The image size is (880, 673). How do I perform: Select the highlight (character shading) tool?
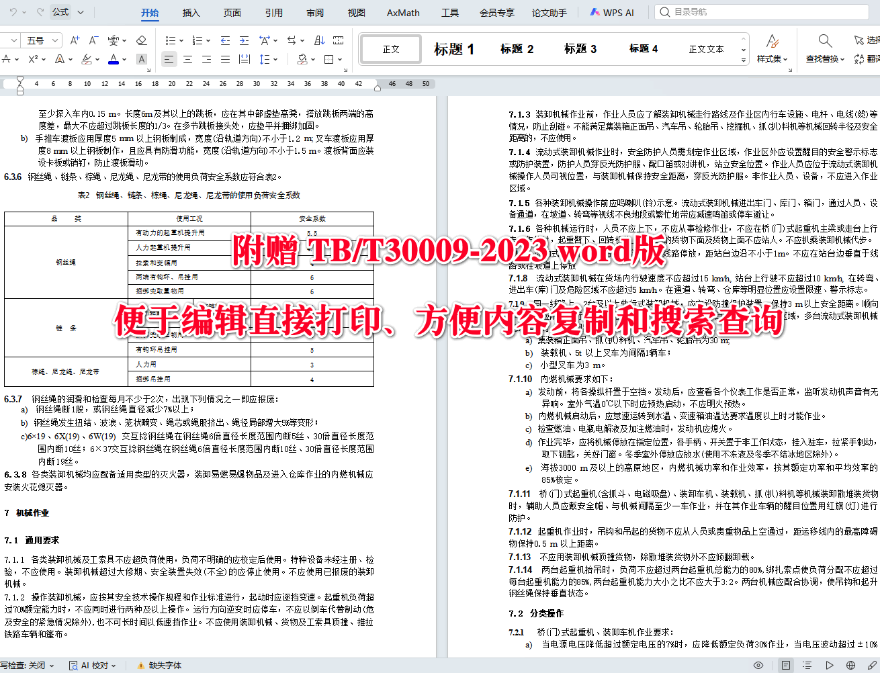click(x=89, y=59)
